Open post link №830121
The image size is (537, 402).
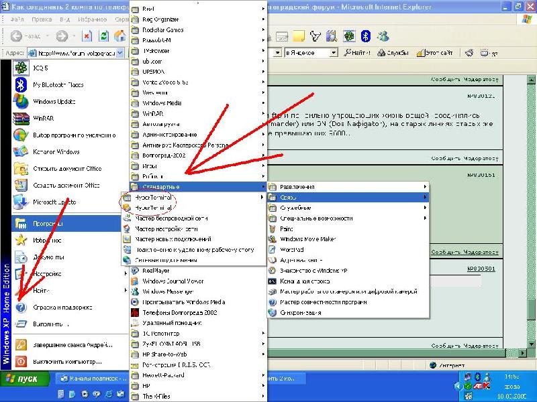coord(481,96)
